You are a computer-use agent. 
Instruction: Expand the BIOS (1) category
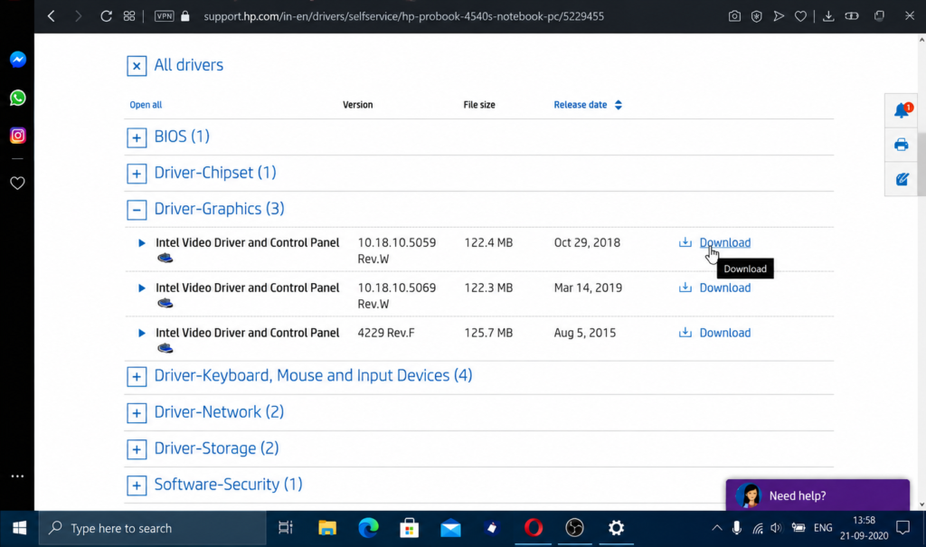137,137
